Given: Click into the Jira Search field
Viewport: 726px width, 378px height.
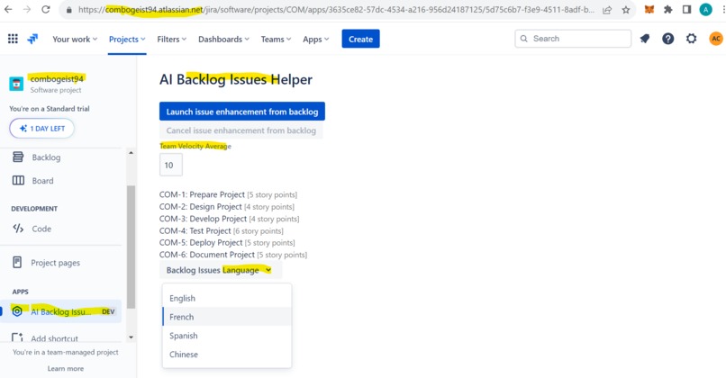Looking at the screenshot, I should pyautogui.click(x=573, y=39).
